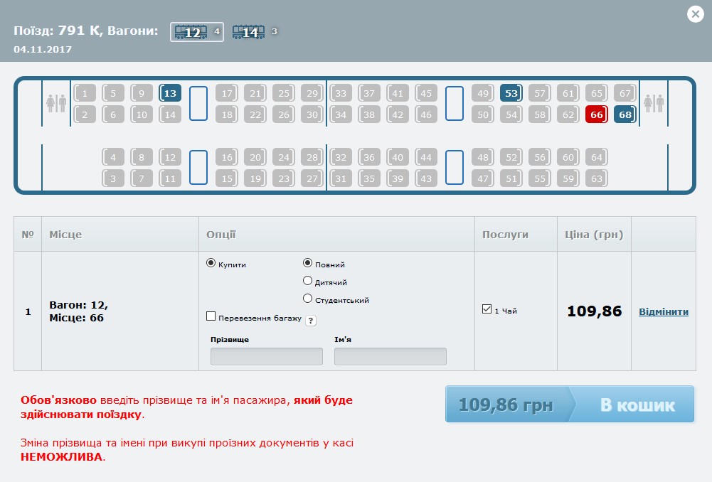The width and height of the screenshot is (712, 482).
Task: Select the Повний full ticket type
Action: 307,263
